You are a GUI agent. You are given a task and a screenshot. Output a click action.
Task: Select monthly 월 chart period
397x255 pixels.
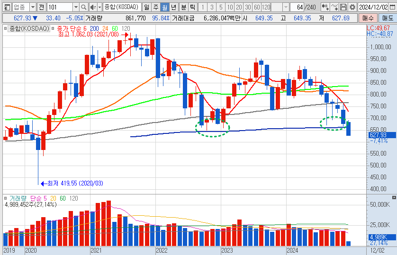click(165, 7)
